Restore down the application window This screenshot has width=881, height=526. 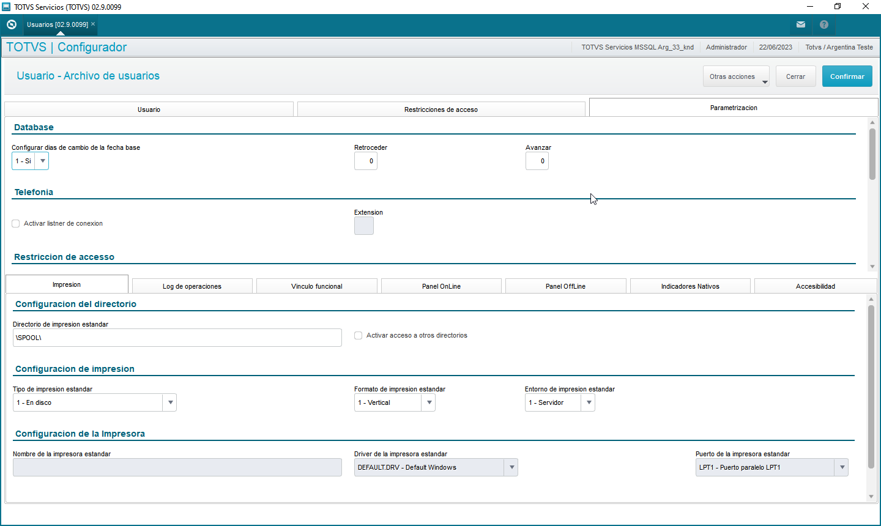838,7
